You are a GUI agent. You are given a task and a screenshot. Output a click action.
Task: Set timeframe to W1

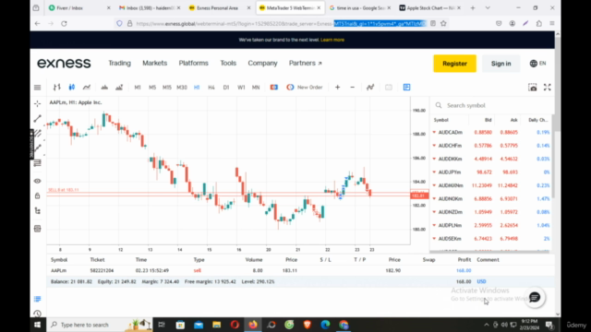241,88
